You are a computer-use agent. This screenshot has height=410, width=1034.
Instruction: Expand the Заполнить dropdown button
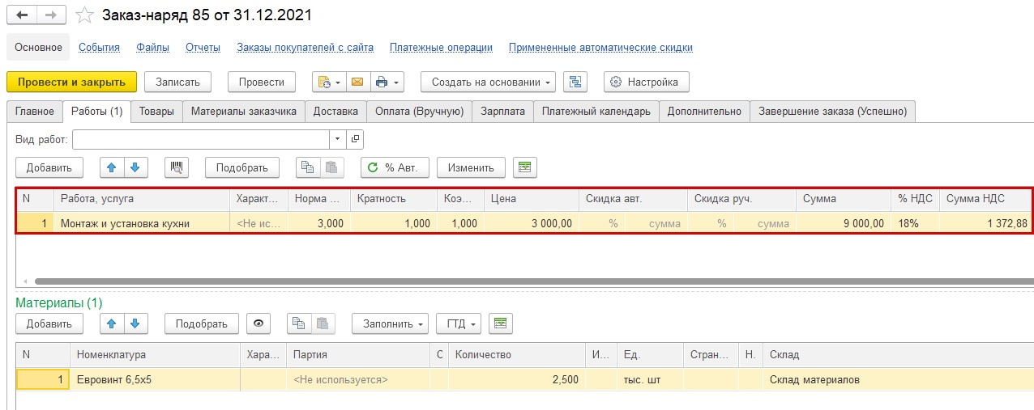[390, 323]
